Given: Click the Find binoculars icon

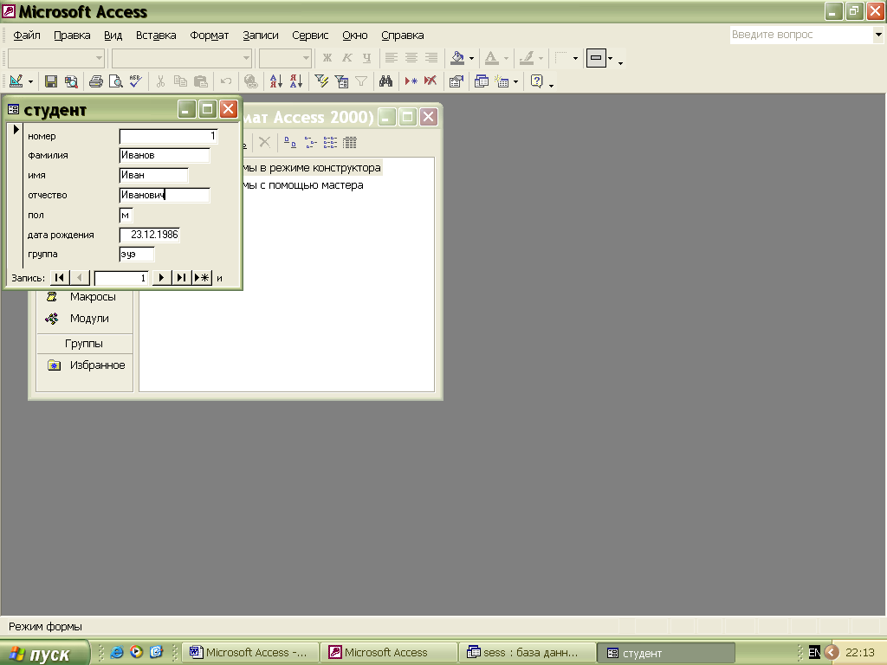Looking at the screenshot, I should click(385, 81).
